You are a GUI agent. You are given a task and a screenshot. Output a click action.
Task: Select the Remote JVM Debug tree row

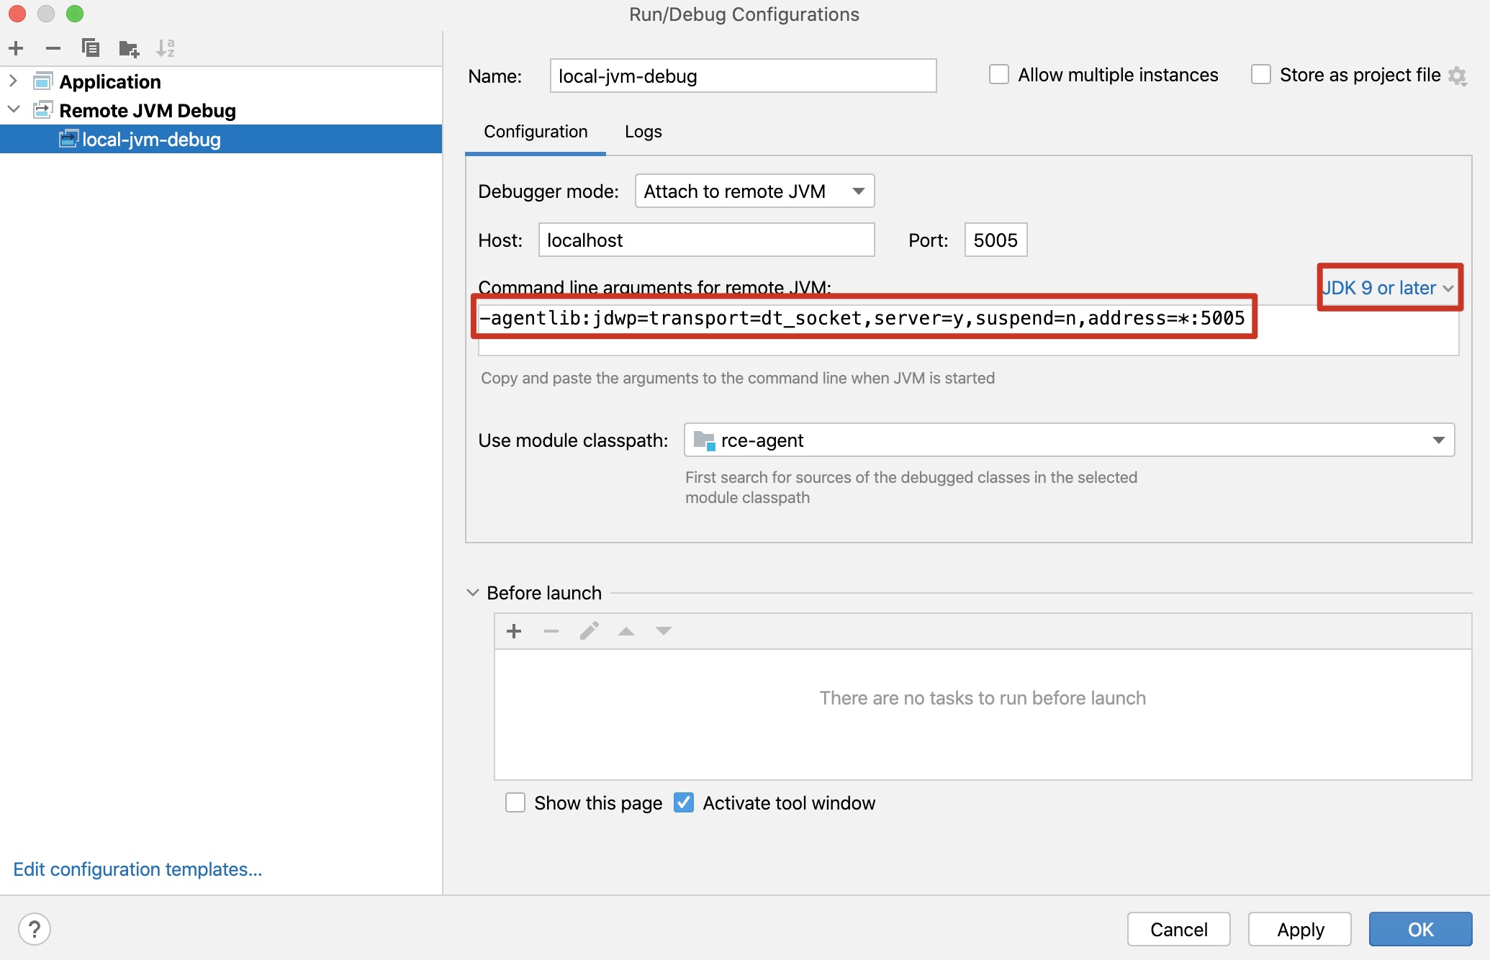(221, 110)
